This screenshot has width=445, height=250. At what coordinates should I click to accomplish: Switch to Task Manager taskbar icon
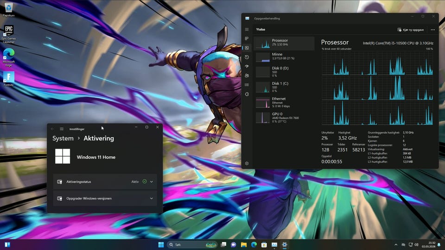pyautogui.click(x=274, y=244)
